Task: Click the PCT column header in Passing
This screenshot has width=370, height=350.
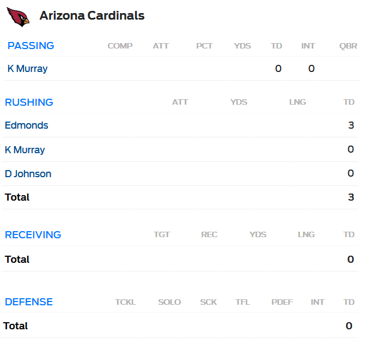Action: (x=204, y=46)
